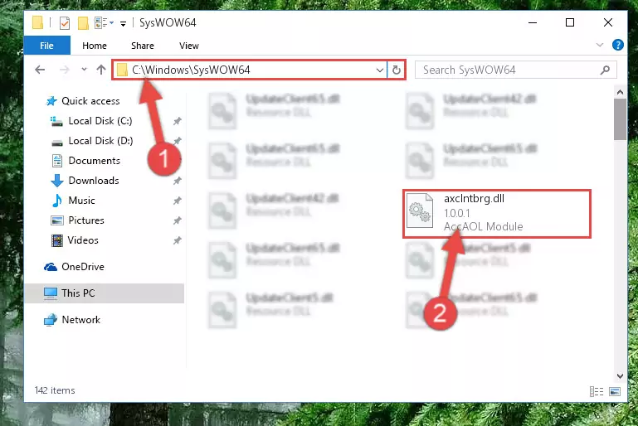
Task: Click the pin icon next to Local Disk (C:)
Action: (177, 121)
